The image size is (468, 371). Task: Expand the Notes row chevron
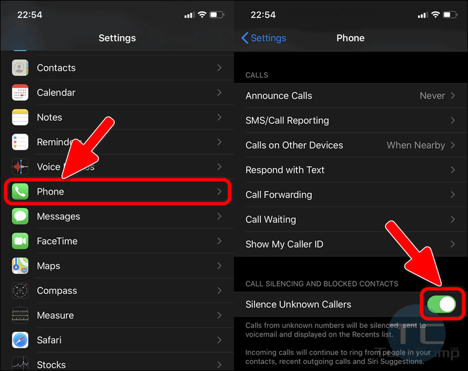(219, 117)
